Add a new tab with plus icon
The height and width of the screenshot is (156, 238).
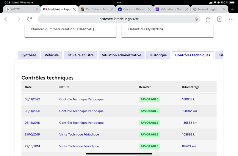click(232, 9)
